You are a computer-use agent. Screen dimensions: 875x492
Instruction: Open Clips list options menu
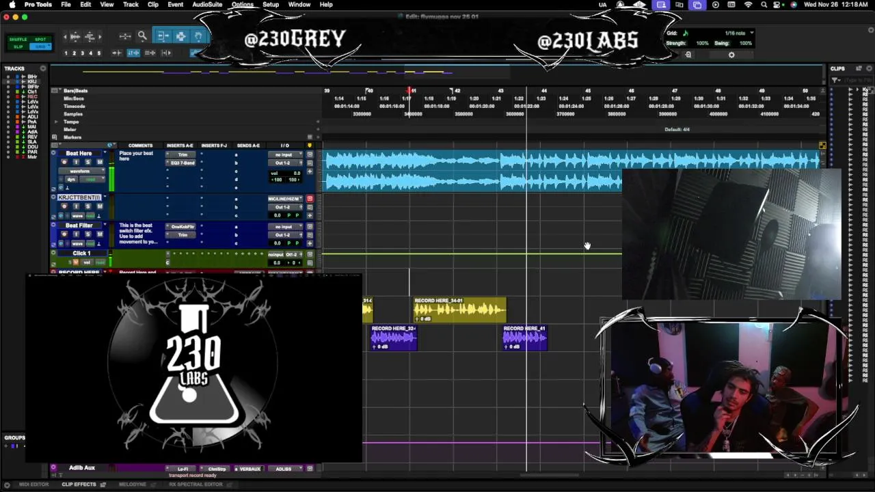point(870,68)
